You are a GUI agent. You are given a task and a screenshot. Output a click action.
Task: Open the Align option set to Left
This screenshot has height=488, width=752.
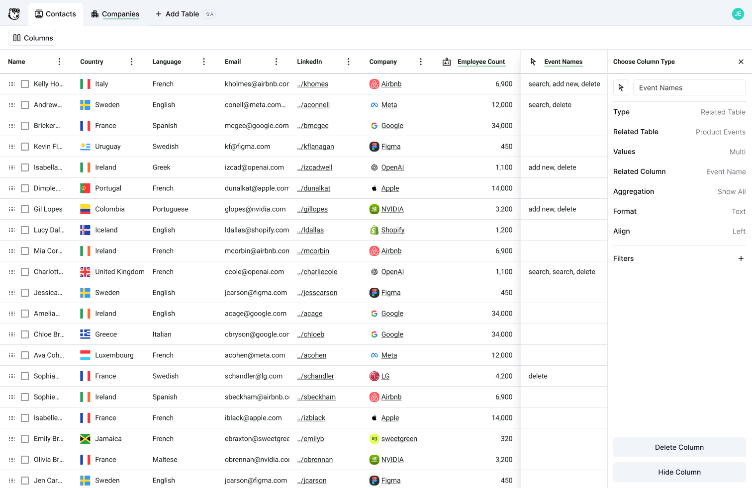click(739, 232)
